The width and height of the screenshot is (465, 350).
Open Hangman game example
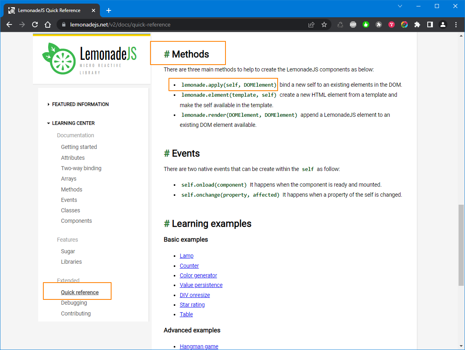199,346
